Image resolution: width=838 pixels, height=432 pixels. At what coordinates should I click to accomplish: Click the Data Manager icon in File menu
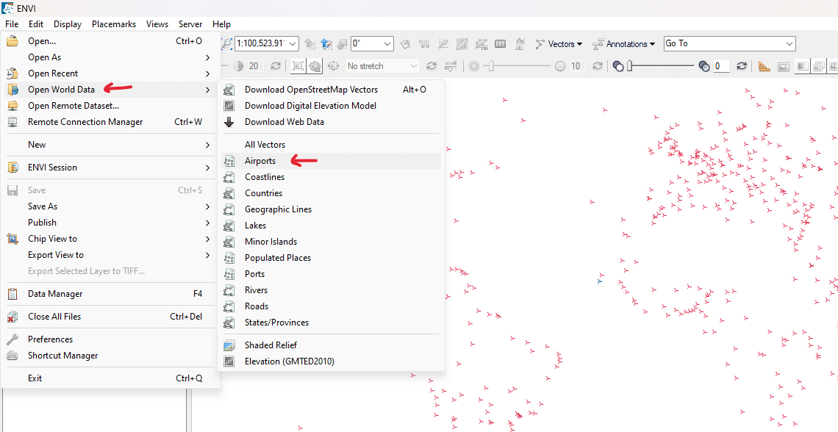(12, 294)
